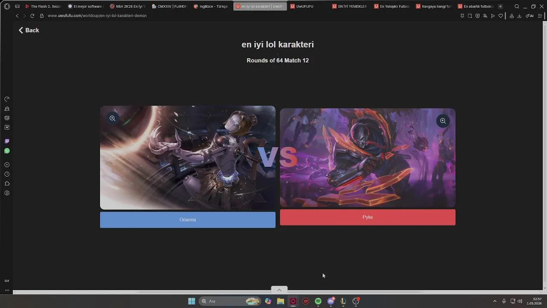547x308 pixels.
Task: Switch to El mejor software tab
Action: pos(85,6)
